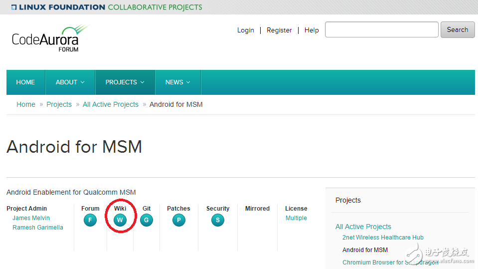Image resolution: width=478 pixels, height=269 pixels.
Task: Expand the NEWS dropdown menu
Action: [177, 82]
